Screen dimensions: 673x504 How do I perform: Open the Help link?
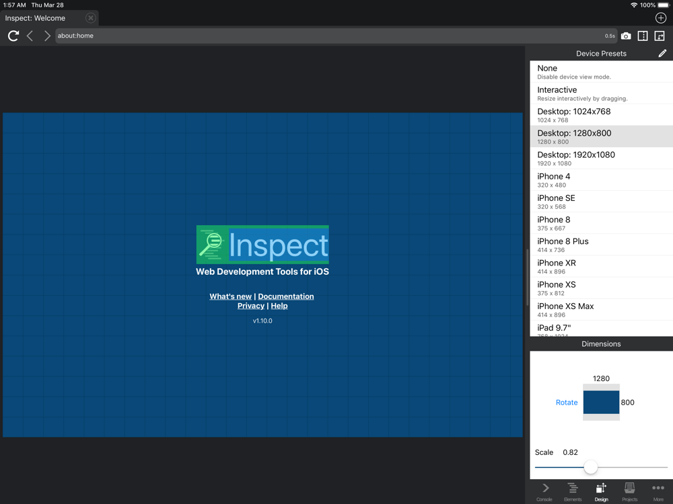click(x=279, y=306)
